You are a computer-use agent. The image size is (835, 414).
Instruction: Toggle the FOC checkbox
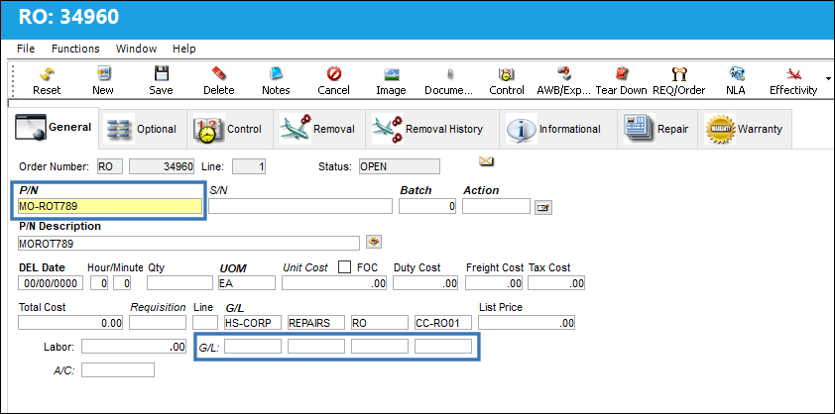coord(344,267)
